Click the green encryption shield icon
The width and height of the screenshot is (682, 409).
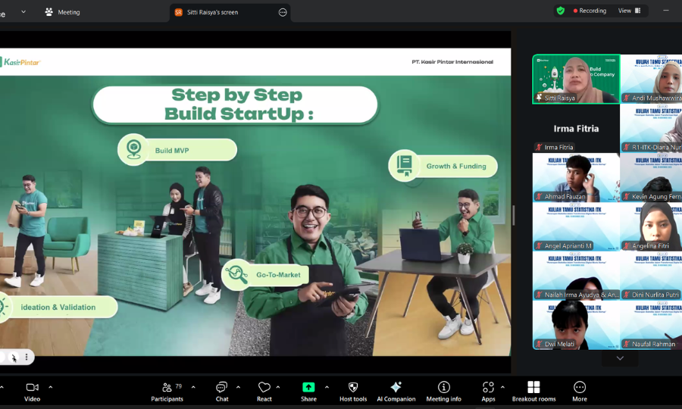561,11
